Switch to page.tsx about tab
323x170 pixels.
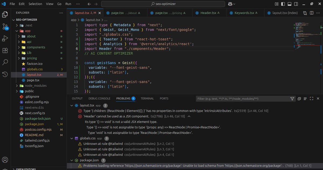[125, 13]
